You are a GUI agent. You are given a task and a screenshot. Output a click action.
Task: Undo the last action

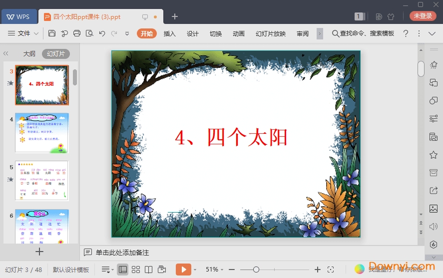tap(102, 33)
